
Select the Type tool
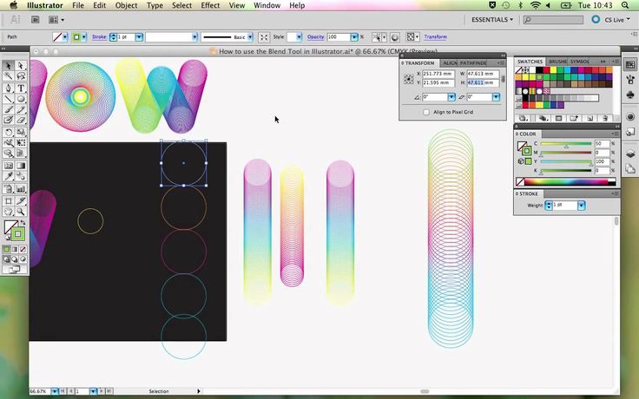click(x=21, y=88)
